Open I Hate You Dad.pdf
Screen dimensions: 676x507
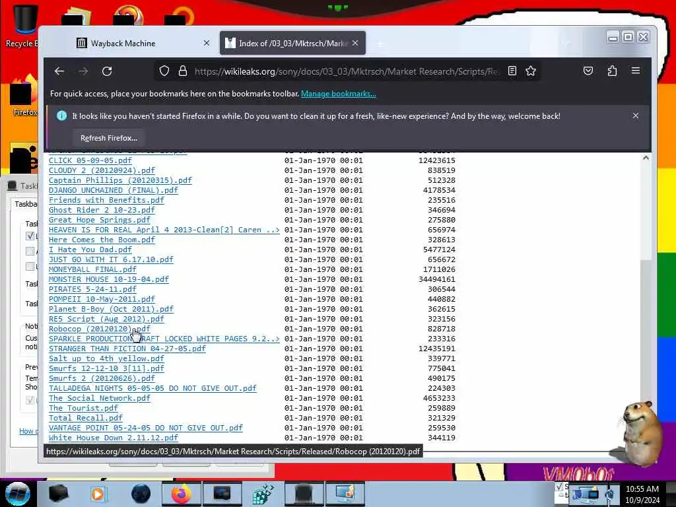90,250
